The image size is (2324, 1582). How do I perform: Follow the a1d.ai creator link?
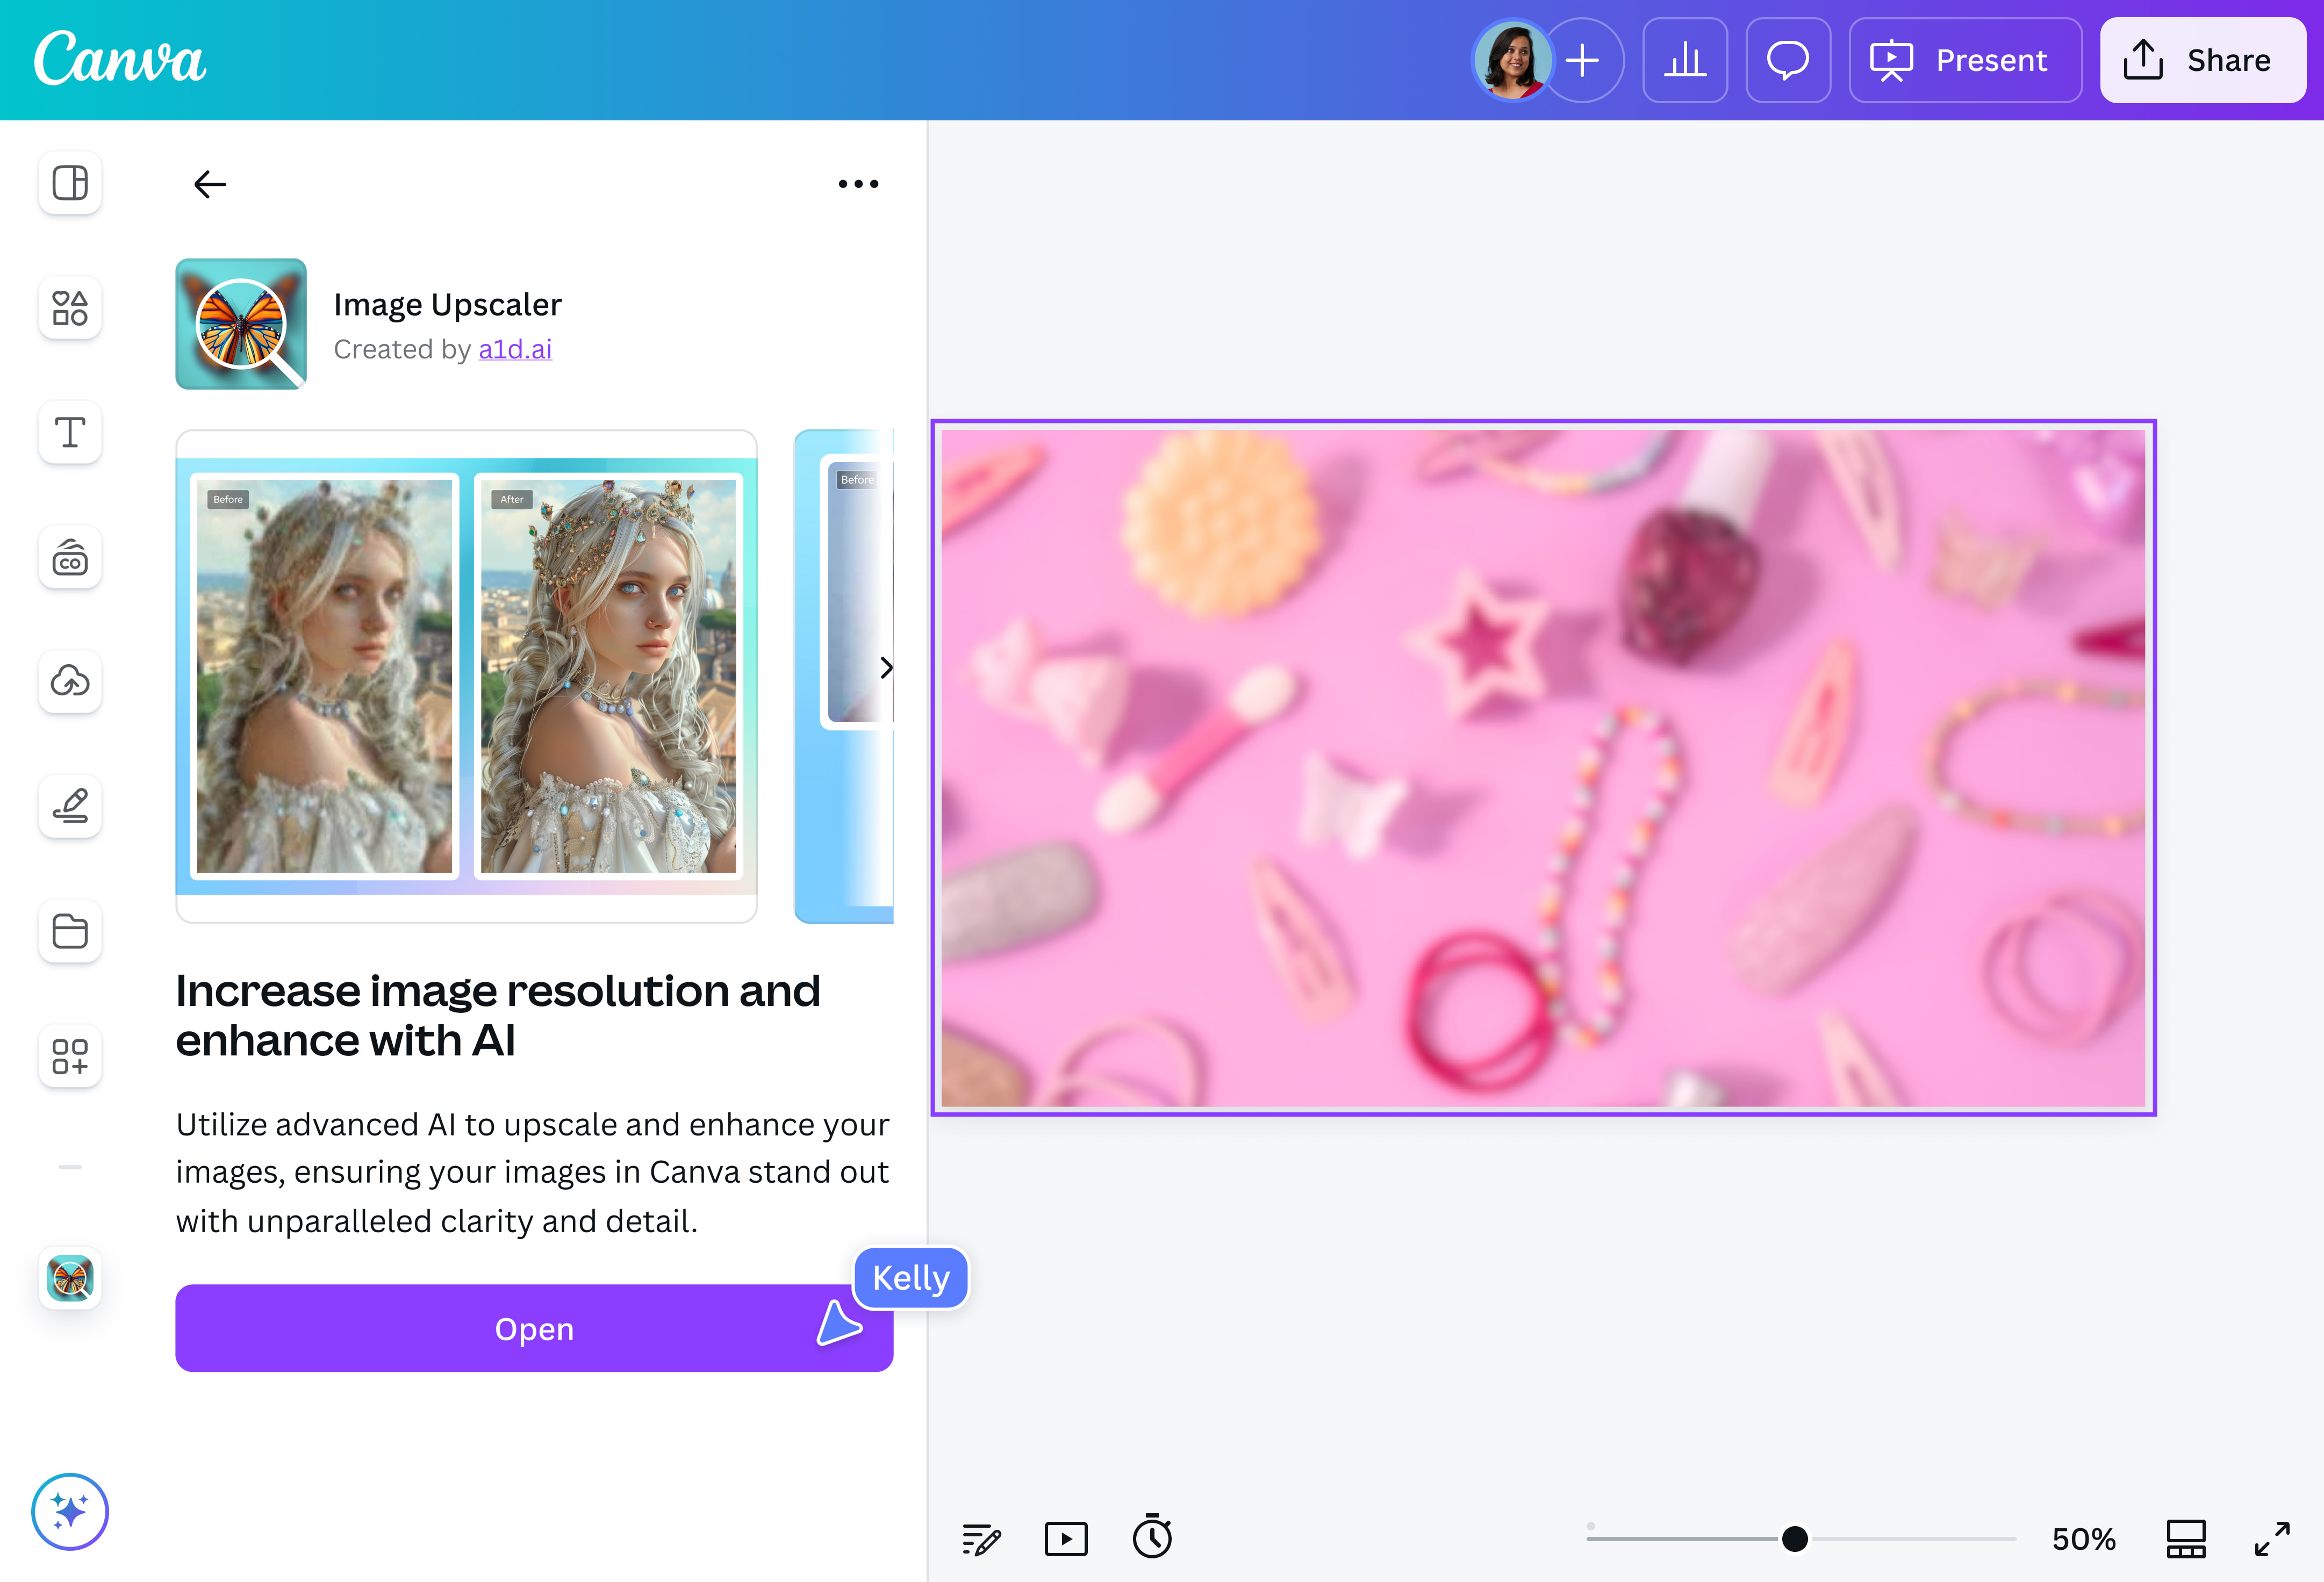pyautogui.click(x=515, y=349)
